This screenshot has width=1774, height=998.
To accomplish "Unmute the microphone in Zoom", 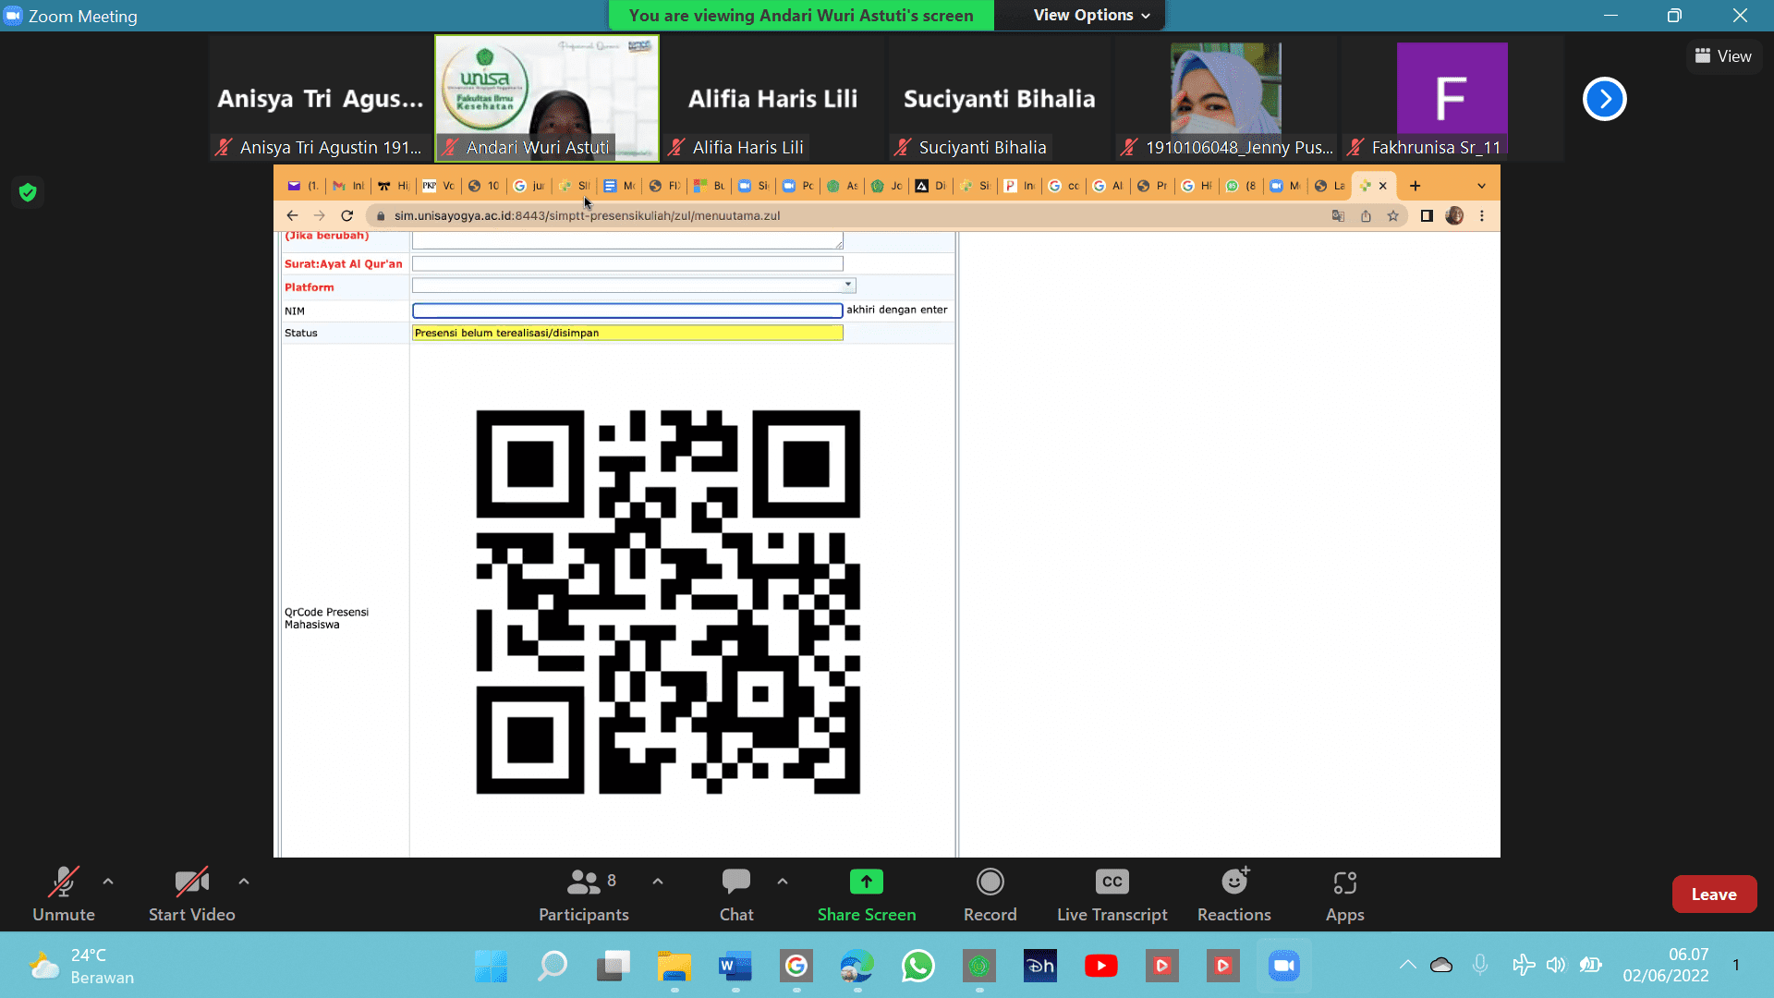I will (63, 895).
